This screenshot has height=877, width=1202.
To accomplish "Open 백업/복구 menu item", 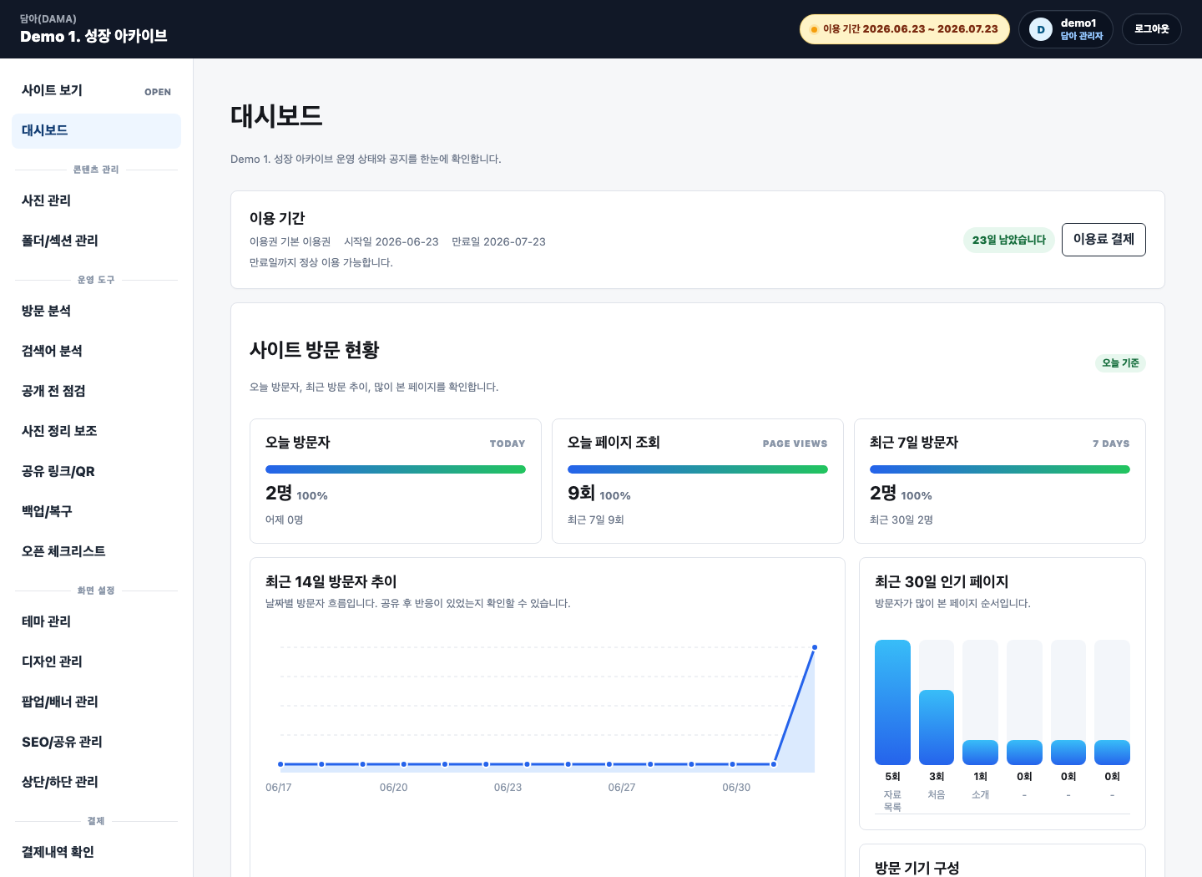I will tap(96, 511).
